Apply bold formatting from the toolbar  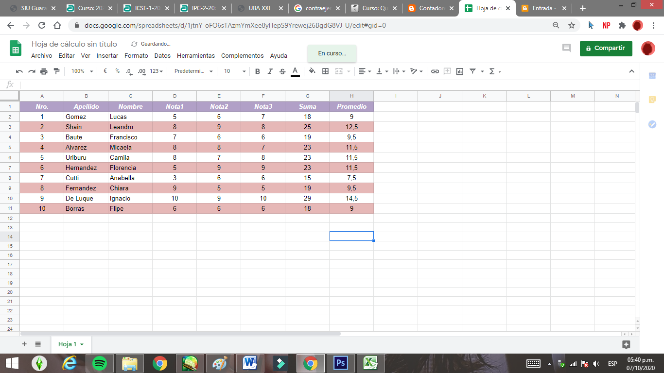[257, 71]
